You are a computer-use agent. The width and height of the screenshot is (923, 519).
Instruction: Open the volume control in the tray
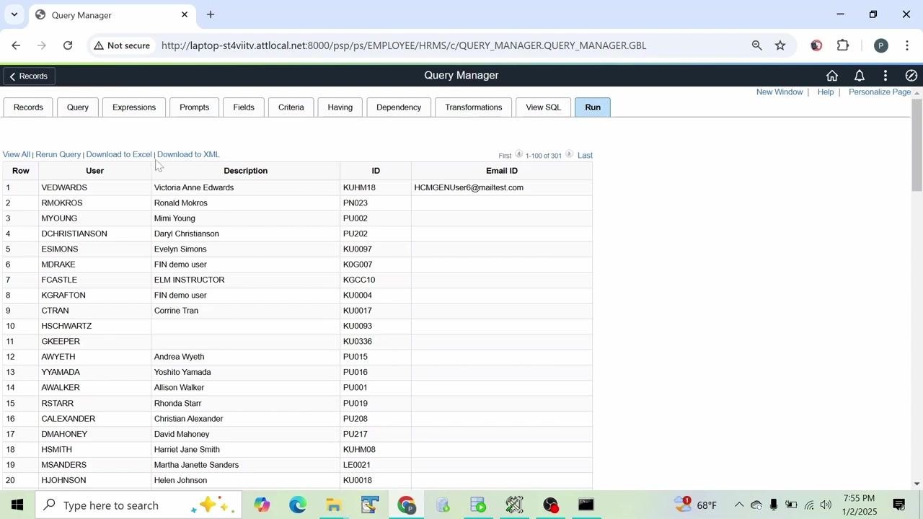(x=826, y=505)
